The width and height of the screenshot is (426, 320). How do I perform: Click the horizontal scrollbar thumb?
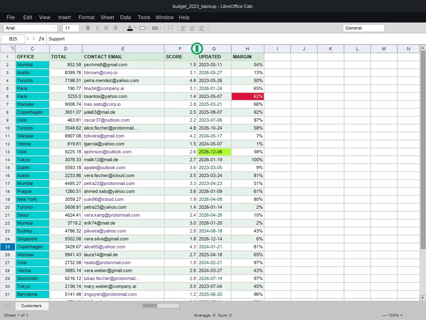[x=150, y=305]
